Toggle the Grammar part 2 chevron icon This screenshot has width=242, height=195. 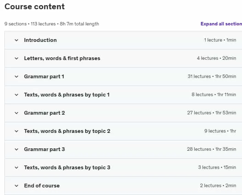pyautogui.click(x=16, y=113)
